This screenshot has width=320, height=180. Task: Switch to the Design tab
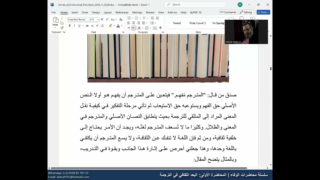[x=96, y=12]
